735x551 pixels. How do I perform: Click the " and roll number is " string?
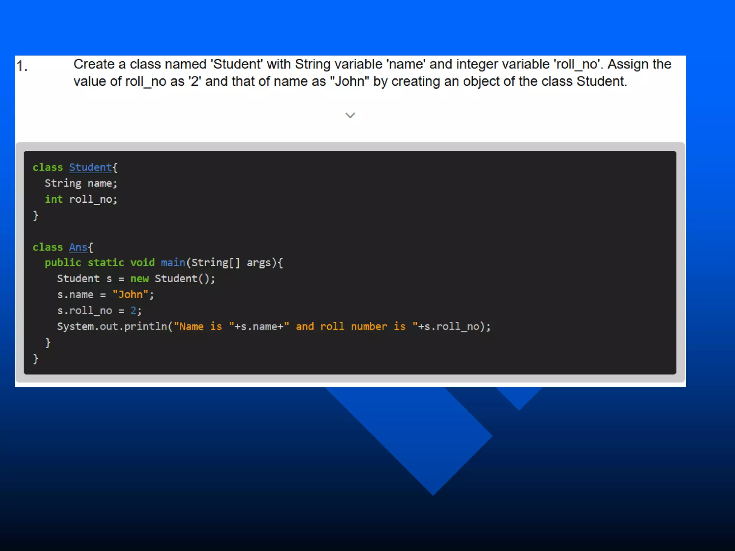coord(351,326)
